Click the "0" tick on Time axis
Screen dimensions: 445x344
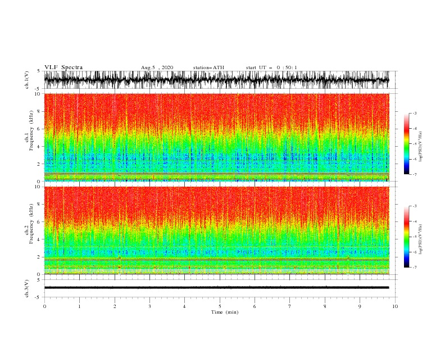(44, 306)
